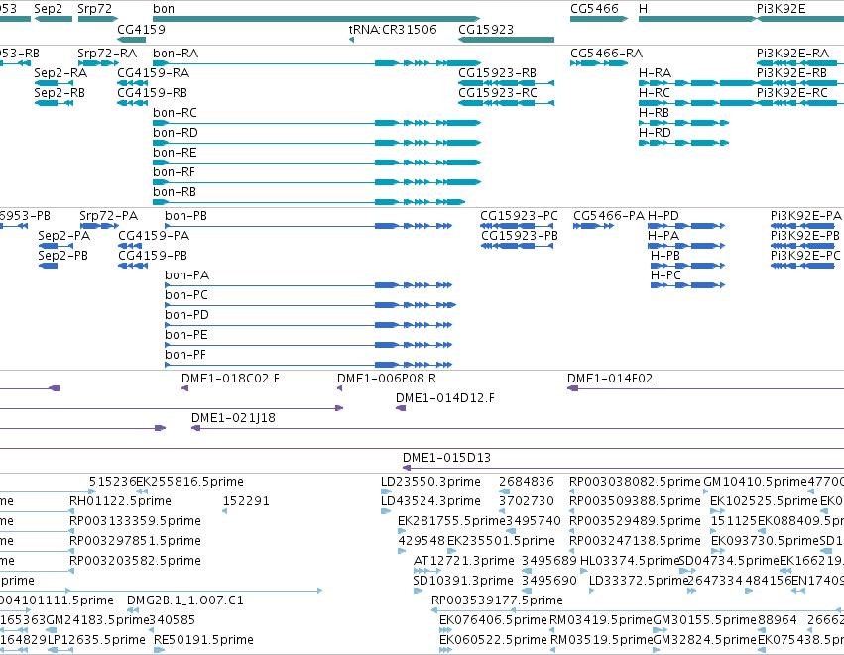
Task: Select protein bon-PD
Action: coord(308,325)
